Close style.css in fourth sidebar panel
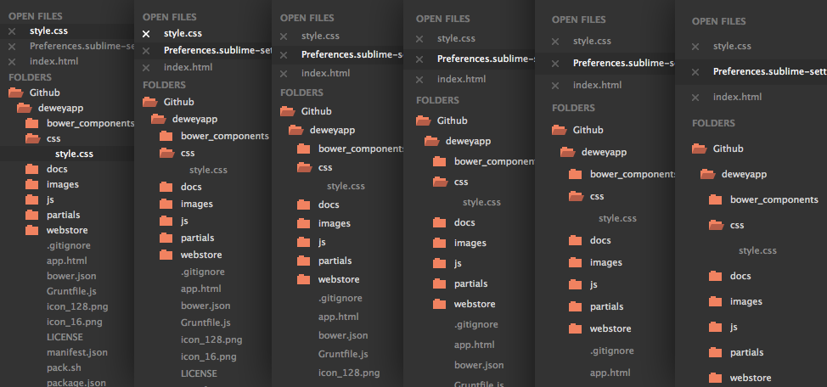 [x=419, y=39]
